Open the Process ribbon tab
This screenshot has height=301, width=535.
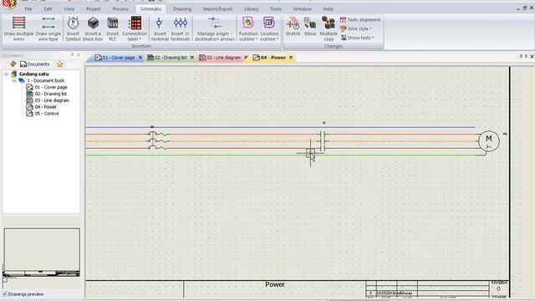click(x=120, y=9)
